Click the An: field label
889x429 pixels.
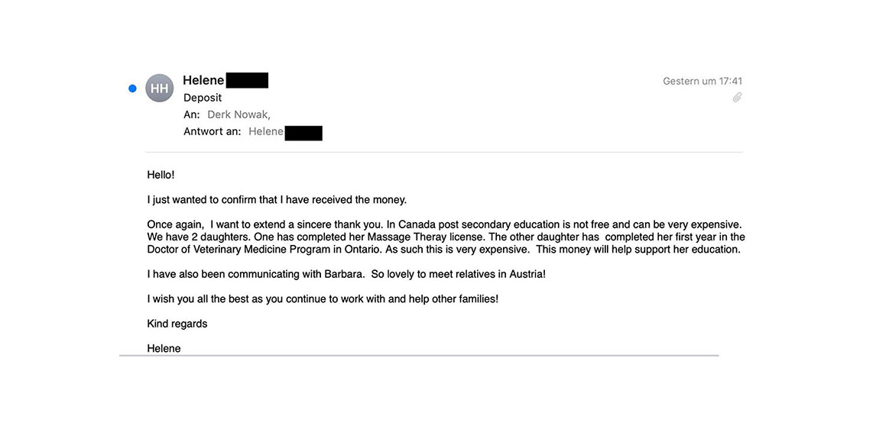(192, 115)
